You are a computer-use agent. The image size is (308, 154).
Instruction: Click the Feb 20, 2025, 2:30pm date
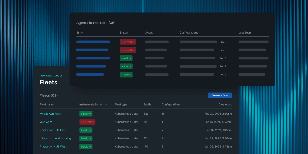tap(218, 114)
